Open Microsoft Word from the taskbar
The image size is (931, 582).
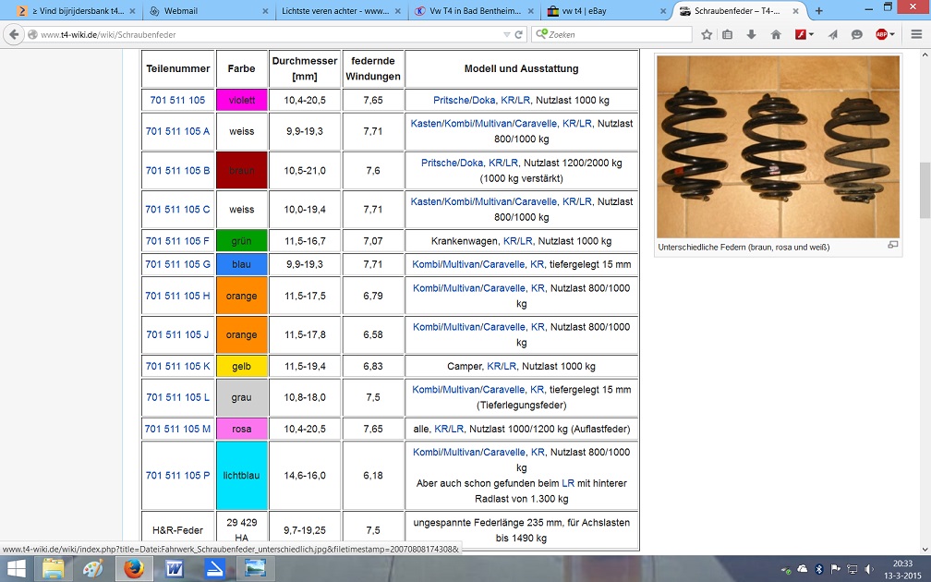[x=175, y=568]
